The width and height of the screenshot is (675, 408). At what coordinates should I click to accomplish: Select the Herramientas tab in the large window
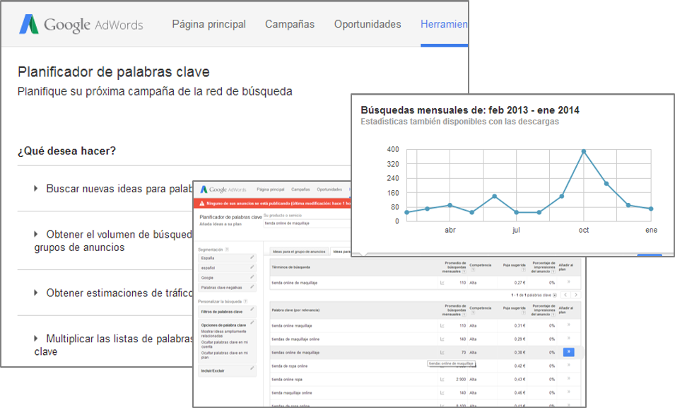(x=444, y=24)
